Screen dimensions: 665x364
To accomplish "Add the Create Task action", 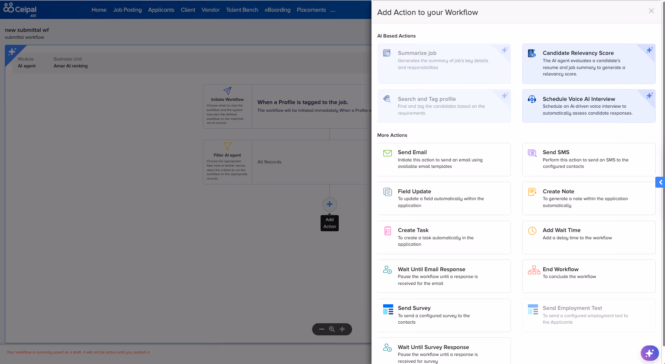I will click(x=444, y=237).
